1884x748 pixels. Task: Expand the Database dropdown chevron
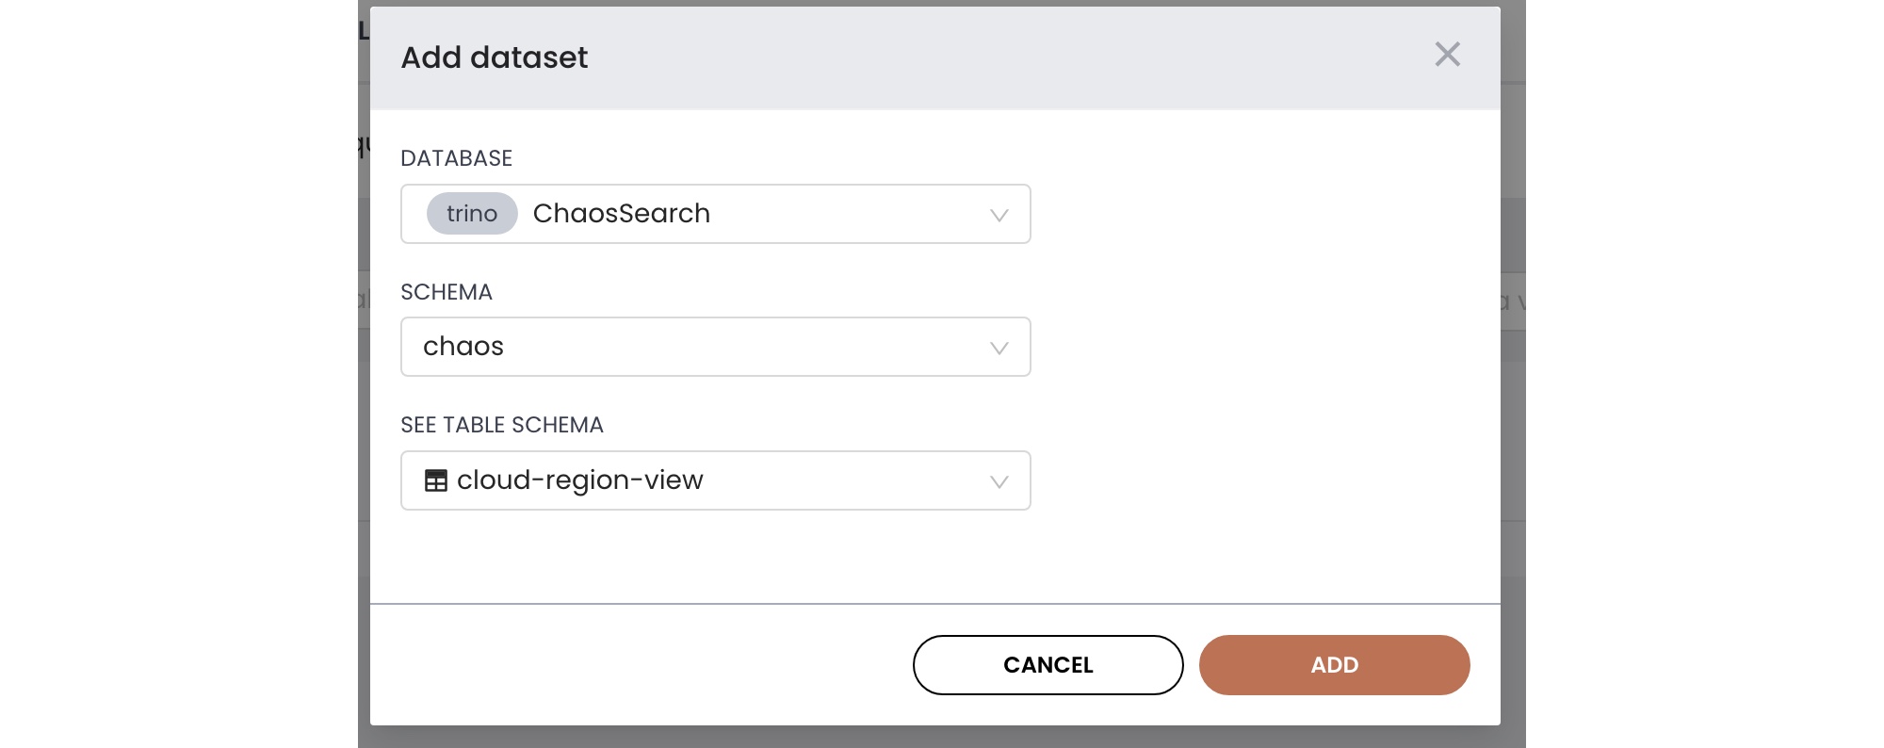point(999,215)
